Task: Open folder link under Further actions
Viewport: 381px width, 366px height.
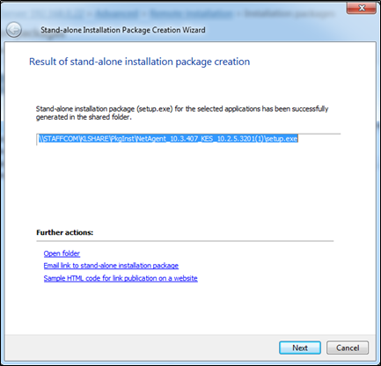Action: click(x=62, y=253)
